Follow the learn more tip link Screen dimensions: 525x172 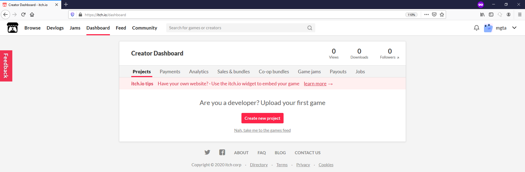[x=315, y=84]
